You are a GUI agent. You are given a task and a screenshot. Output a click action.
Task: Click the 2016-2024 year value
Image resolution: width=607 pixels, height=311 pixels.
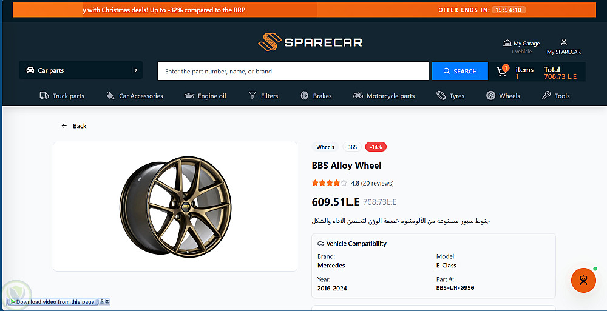pos(332,288)
